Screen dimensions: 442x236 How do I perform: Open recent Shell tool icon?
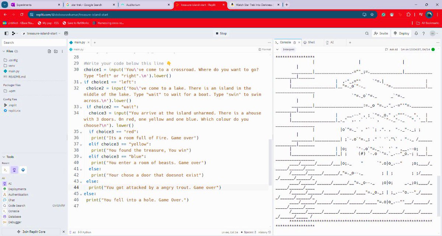pos(23,170)
